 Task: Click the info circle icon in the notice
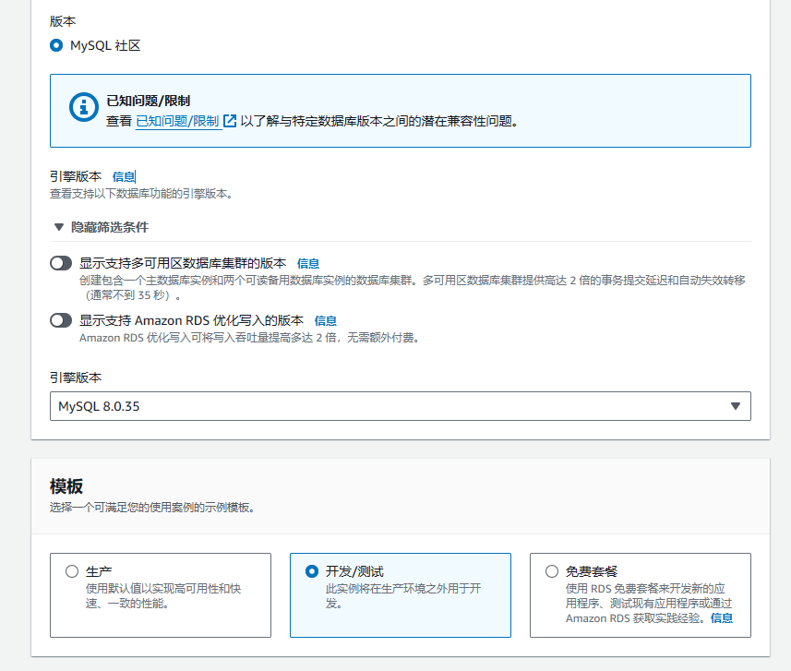click(84, 107)
